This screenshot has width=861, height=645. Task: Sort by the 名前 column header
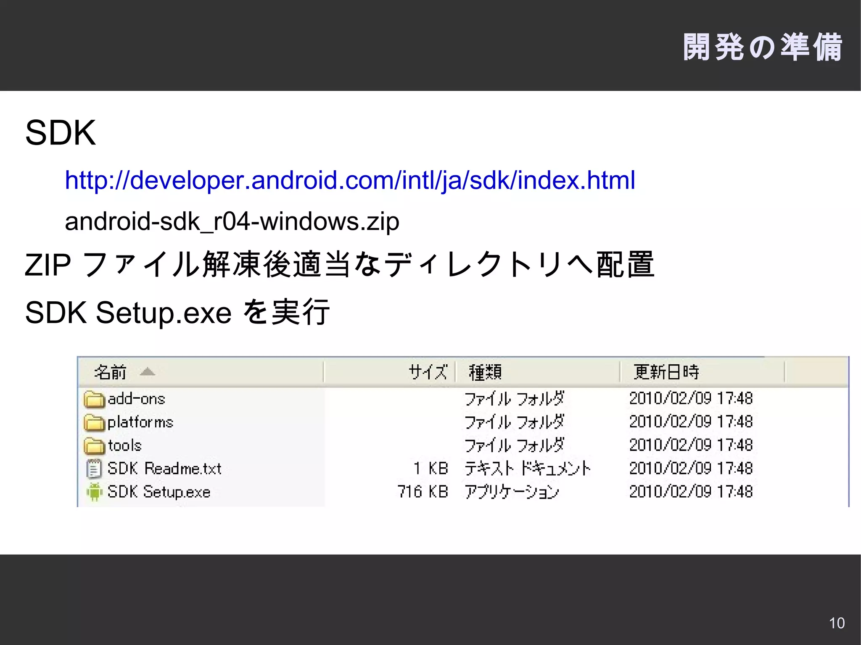(201, 372)
